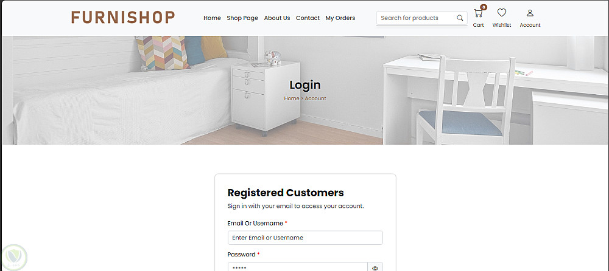Click the Email or Username field

coord(305,238)
